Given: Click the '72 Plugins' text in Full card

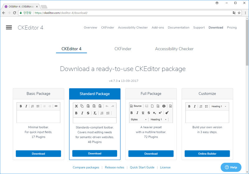Looking at the screenshot, I should pos(151,137).
